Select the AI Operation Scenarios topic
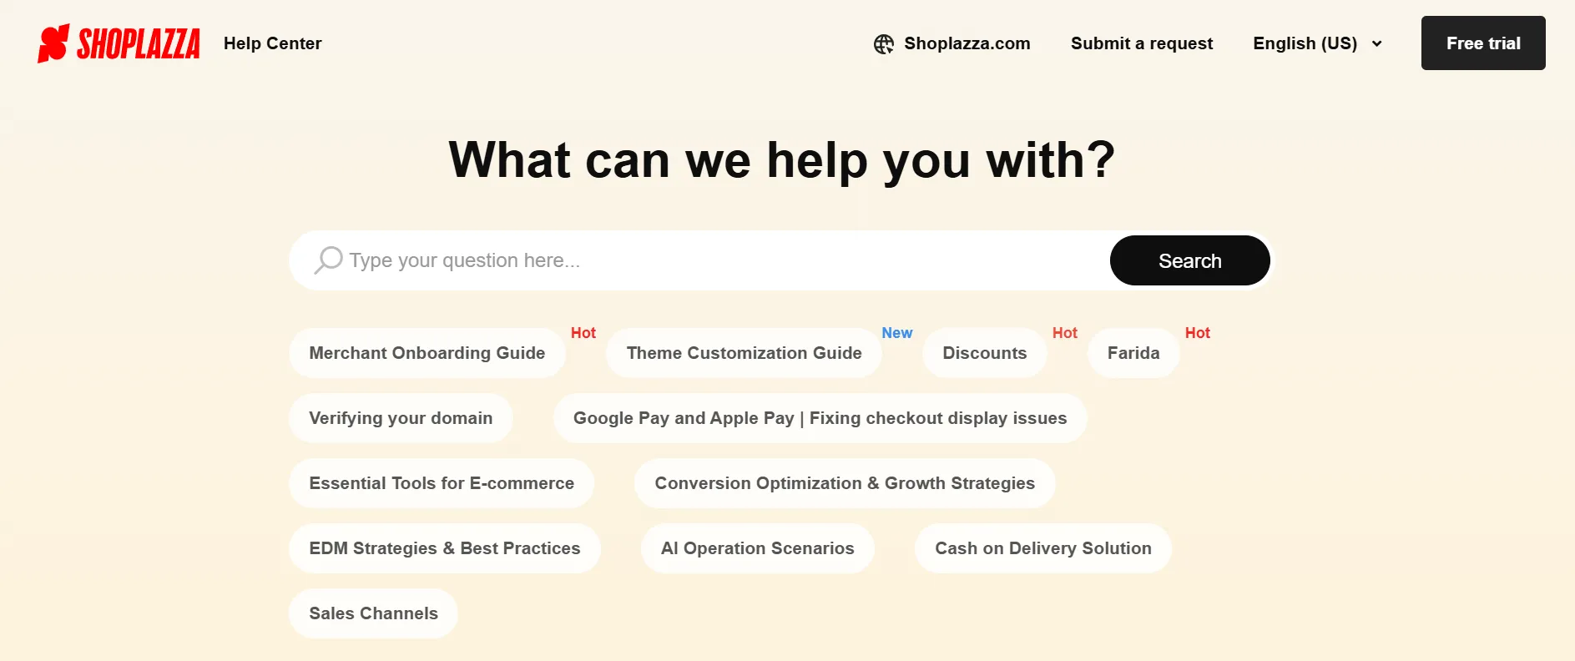 tap(757, 547)
